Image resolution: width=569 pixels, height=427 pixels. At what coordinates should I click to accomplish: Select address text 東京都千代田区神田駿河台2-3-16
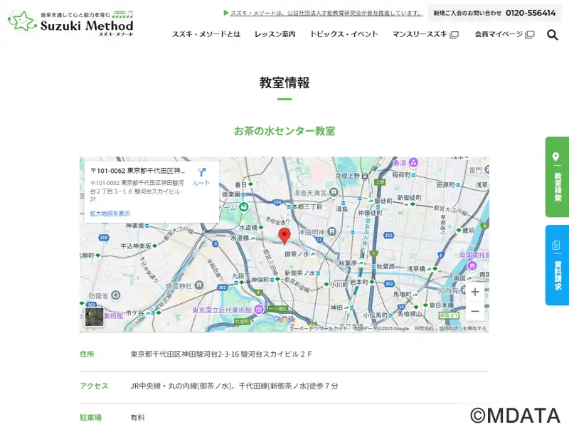point(185,354)
